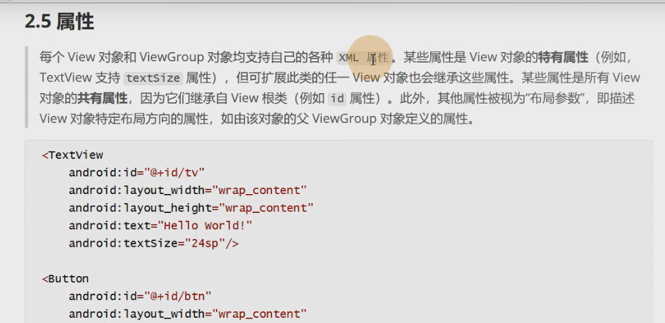Click the code line android:id="@+id/btn"
The width and height of the screenshot is (665, 323).
point(140,296)
